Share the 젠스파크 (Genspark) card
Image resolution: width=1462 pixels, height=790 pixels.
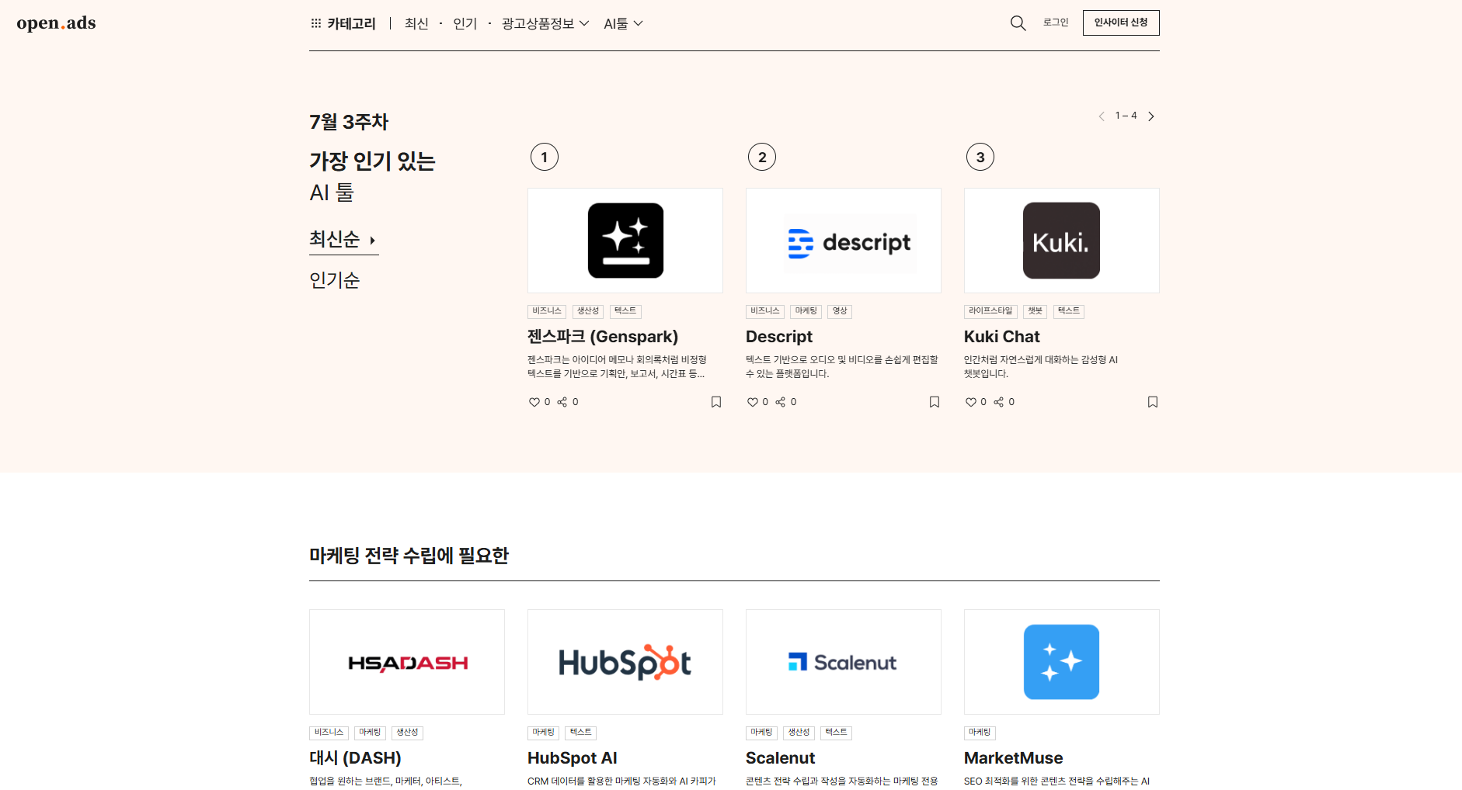pos(562,402)
